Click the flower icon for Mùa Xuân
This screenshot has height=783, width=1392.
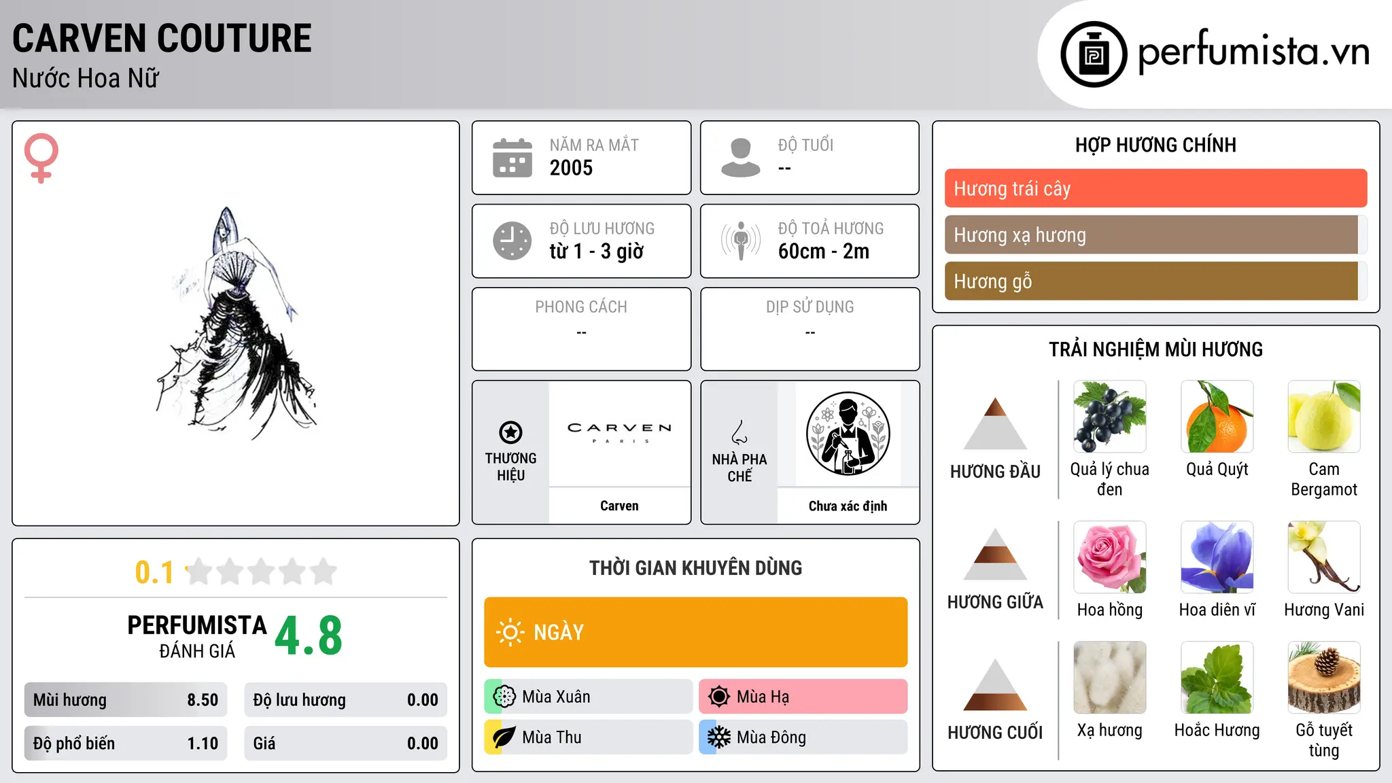pyautogui.click(x=504, y=697)
